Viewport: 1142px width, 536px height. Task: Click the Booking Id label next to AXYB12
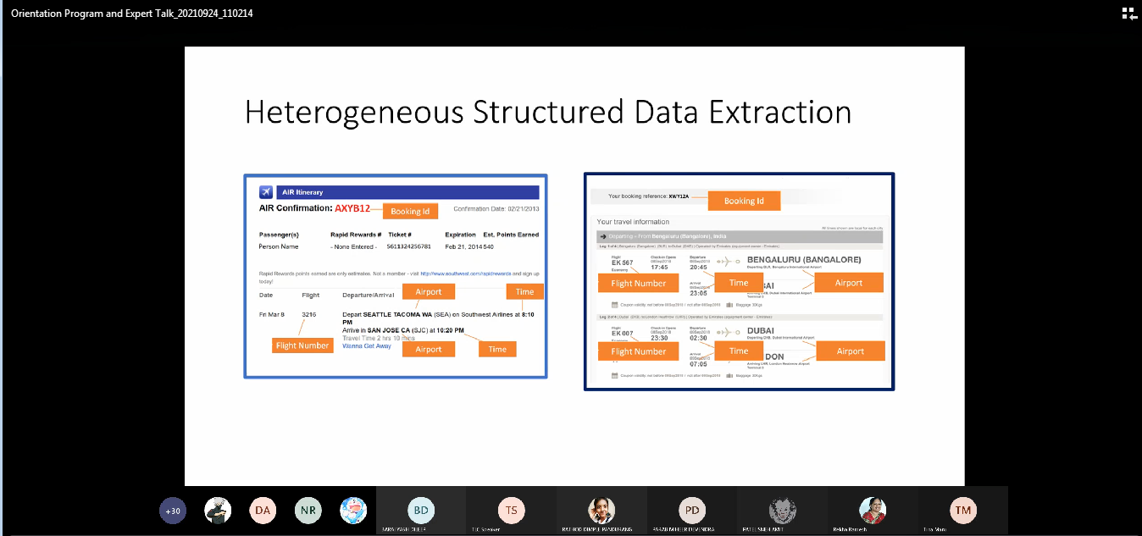(410, 212)
